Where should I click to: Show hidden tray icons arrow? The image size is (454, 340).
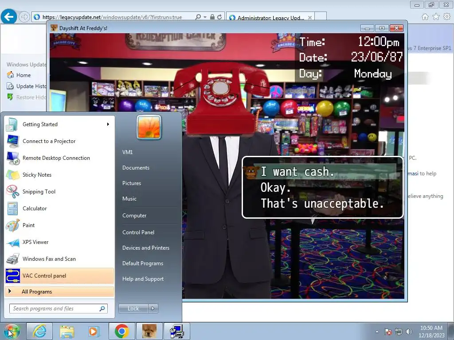tap(377, 332)
